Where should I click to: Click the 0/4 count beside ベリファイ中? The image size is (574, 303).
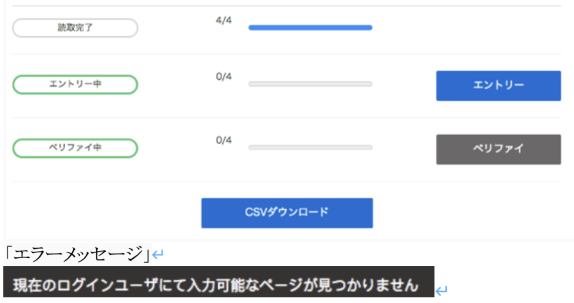[x=224, y=140]
